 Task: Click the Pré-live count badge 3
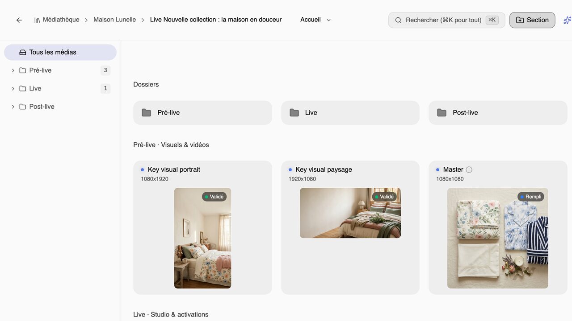(105, 70)
